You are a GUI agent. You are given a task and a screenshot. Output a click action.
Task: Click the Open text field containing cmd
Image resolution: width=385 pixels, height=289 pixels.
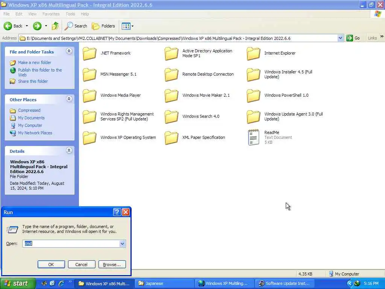pyautogui.click(x=71, y=243)
